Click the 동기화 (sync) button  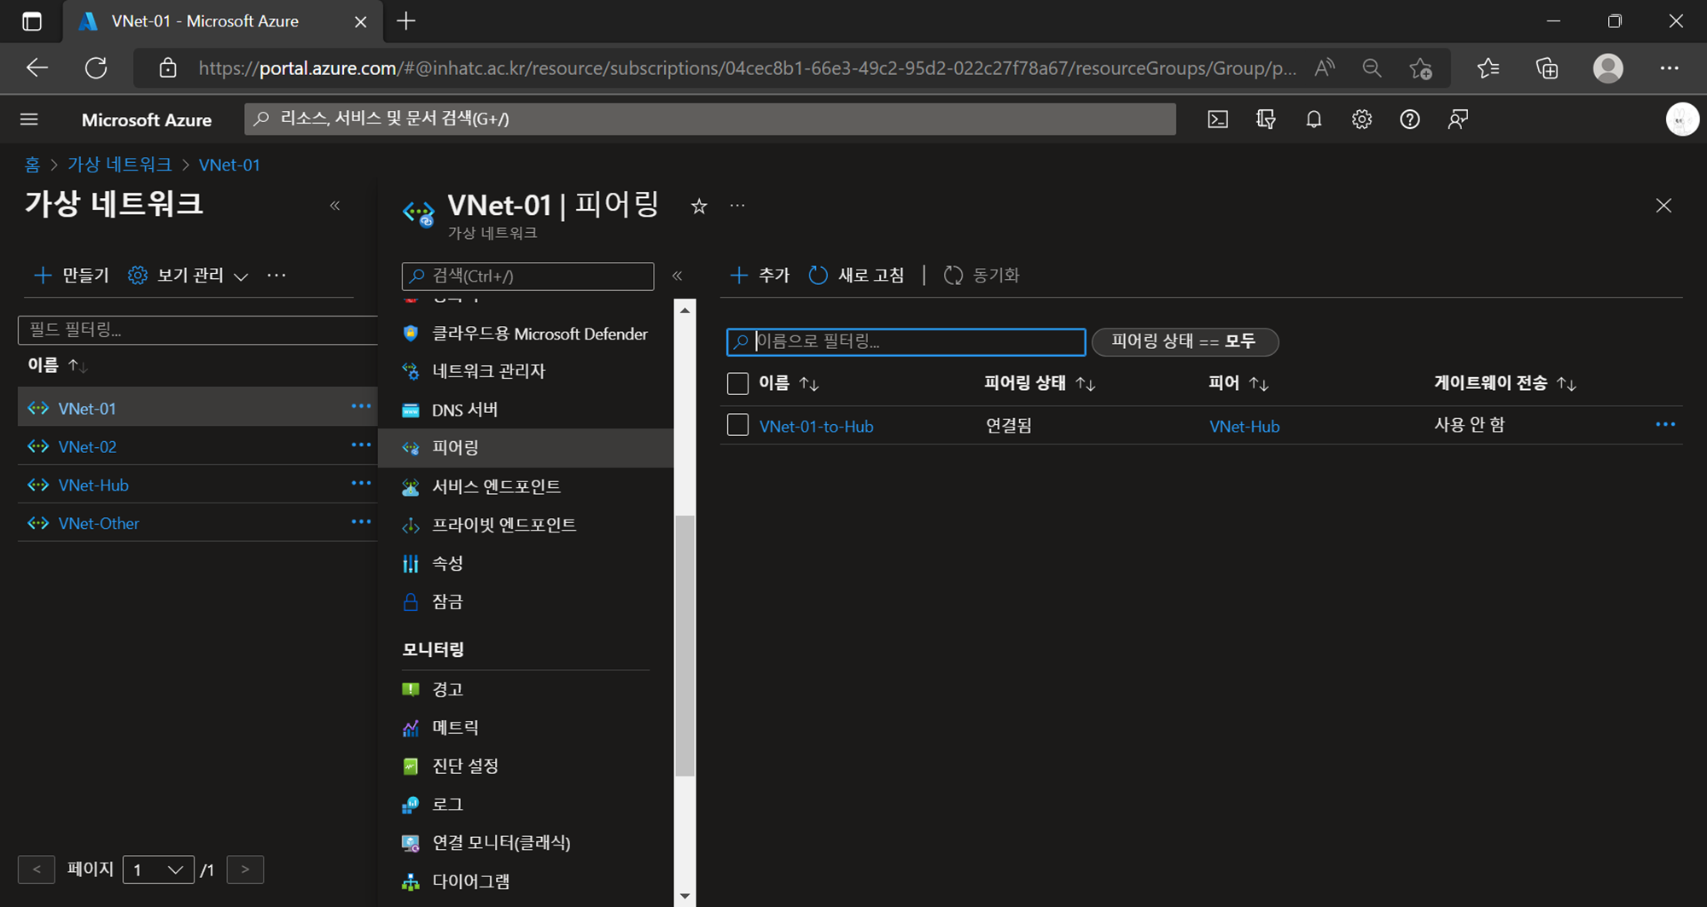[x=982, y=276]
